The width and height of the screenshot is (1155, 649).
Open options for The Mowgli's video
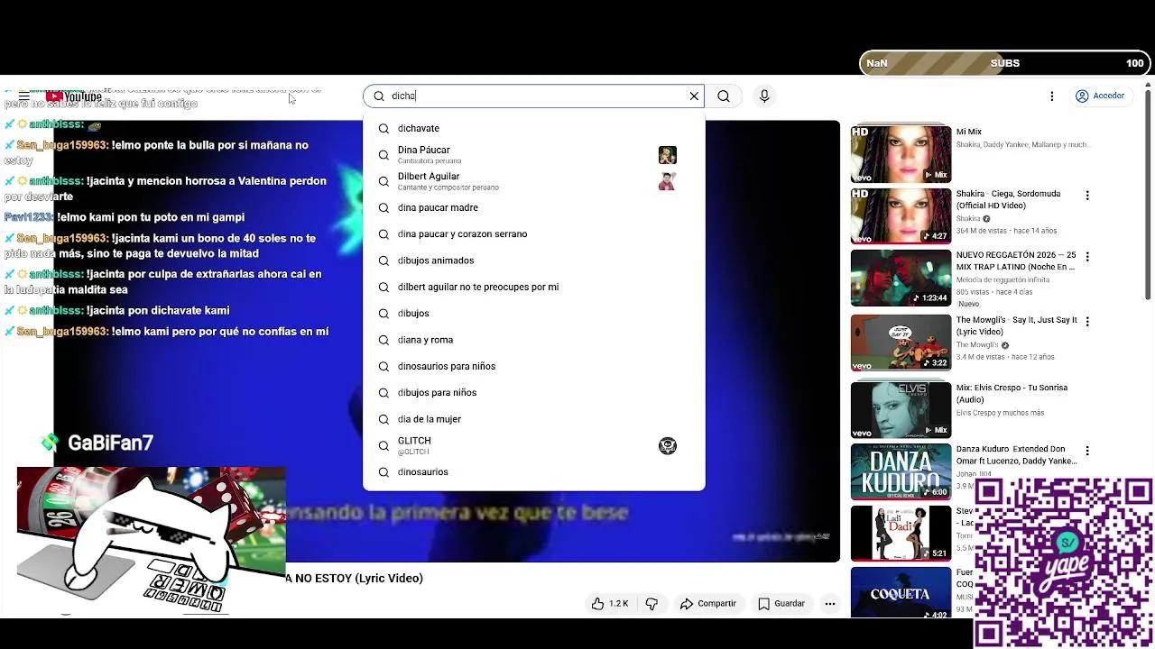1087,322
